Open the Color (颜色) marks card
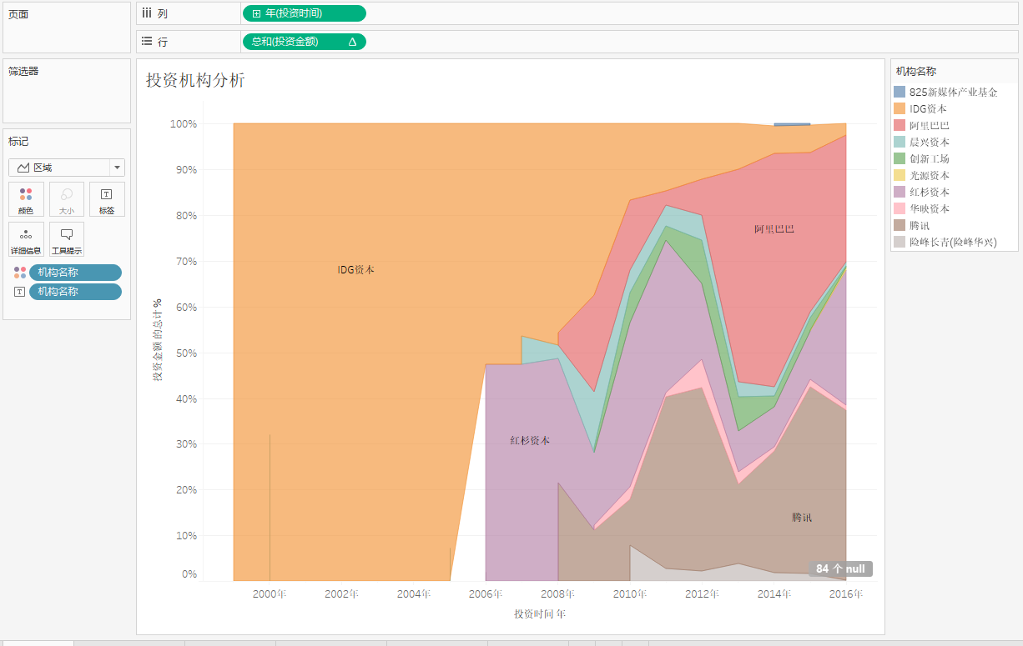The image size is (1023, 646). point(26,199)
